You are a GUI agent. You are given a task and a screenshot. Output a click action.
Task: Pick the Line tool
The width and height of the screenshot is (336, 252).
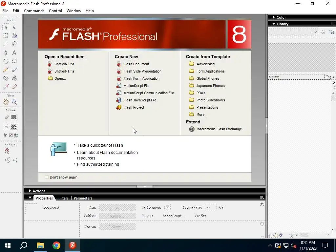(x=6, y=44)
